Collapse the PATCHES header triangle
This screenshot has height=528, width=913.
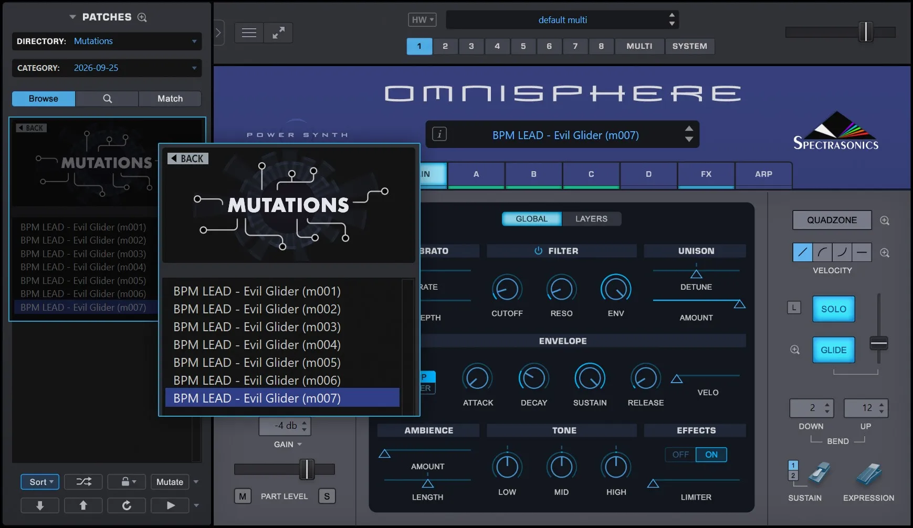click(72, 17)
